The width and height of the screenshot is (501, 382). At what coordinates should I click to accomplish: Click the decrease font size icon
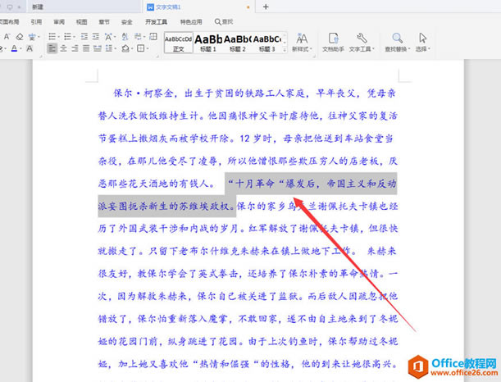[7, 37]
